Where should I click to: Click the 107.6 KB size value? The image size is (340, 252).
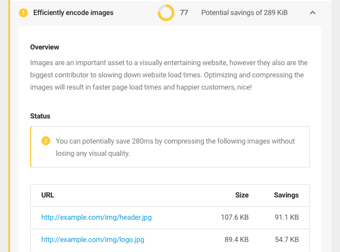coord(235,218)
